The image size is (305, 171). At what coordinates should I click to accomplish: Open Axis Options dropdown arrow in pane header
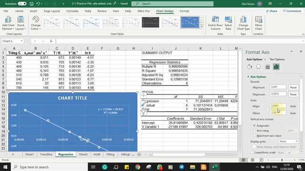[265, 59]
